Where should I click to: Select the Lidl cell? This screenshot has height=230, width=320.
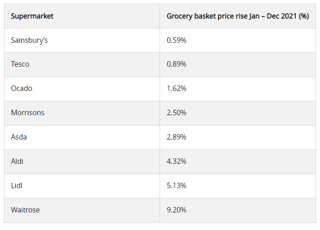(x=17, y=185)
